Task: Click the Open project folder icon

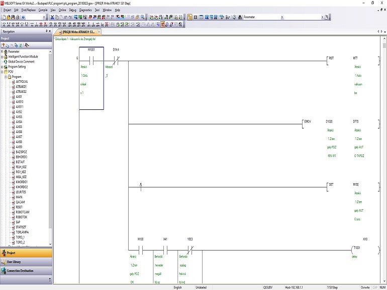Action: 9,17
